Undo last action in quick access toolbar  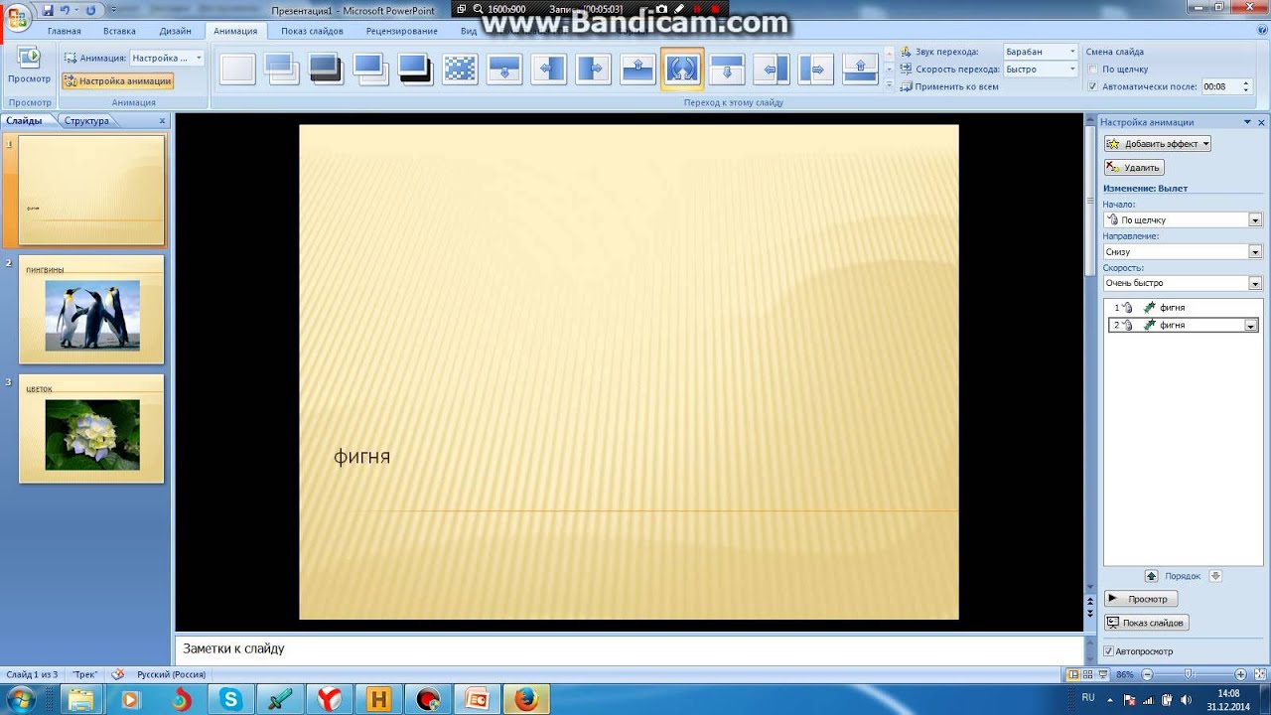point(66,10)
